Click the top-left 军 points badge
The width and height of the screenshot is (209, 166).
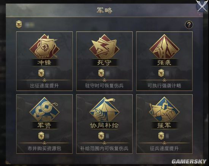point(19,24)
